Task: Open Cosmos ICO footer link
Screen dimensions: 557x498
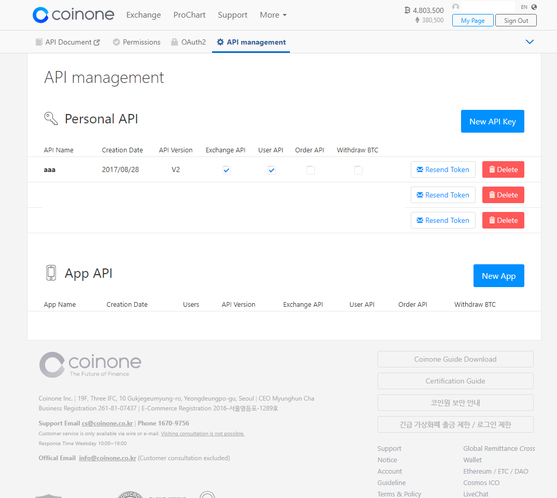Action: click(481, 483)
